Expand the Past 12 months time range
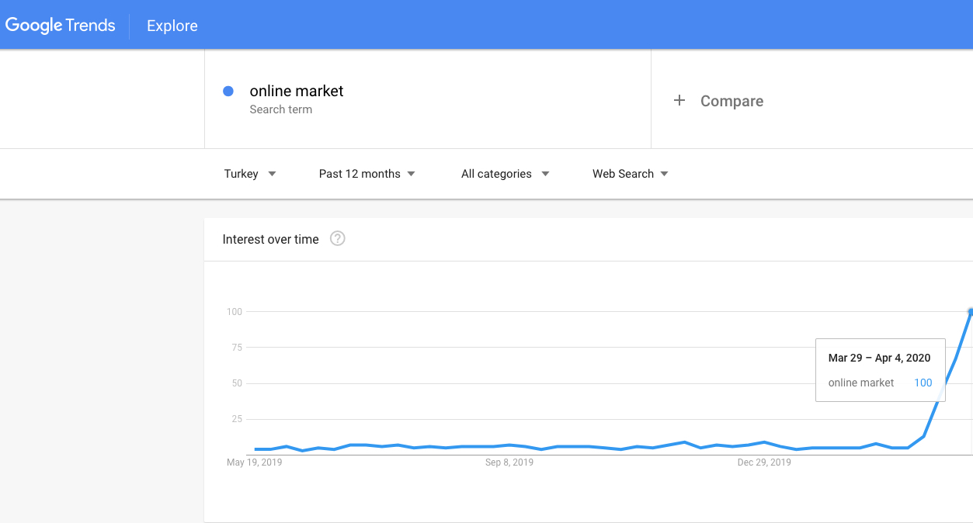This screenshot has width=973, height=523. pyautogui.click(x=367, y=174)
